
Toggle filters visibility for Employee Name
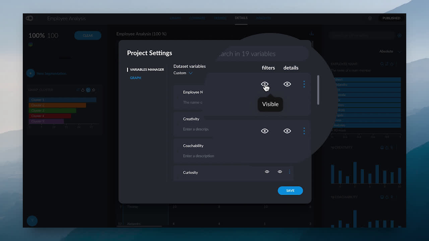[x=265, y=84]
